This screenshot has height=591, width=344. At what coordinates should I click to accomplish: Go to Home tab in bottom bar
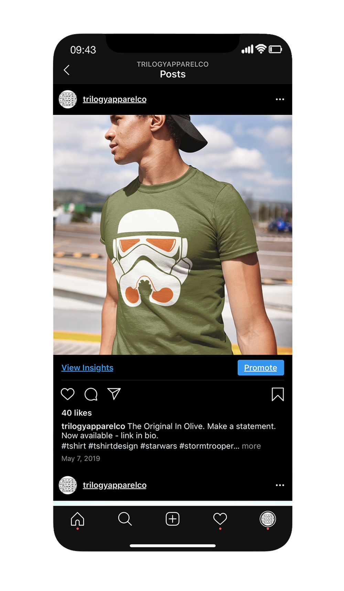(x=77, y=519)
